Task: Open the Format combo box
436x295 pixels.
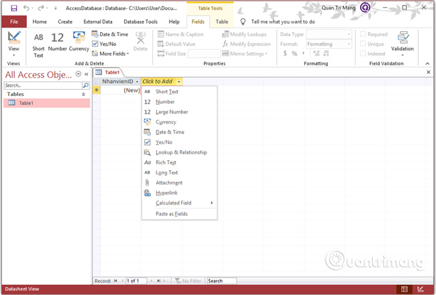Action: tap(329, 44)
